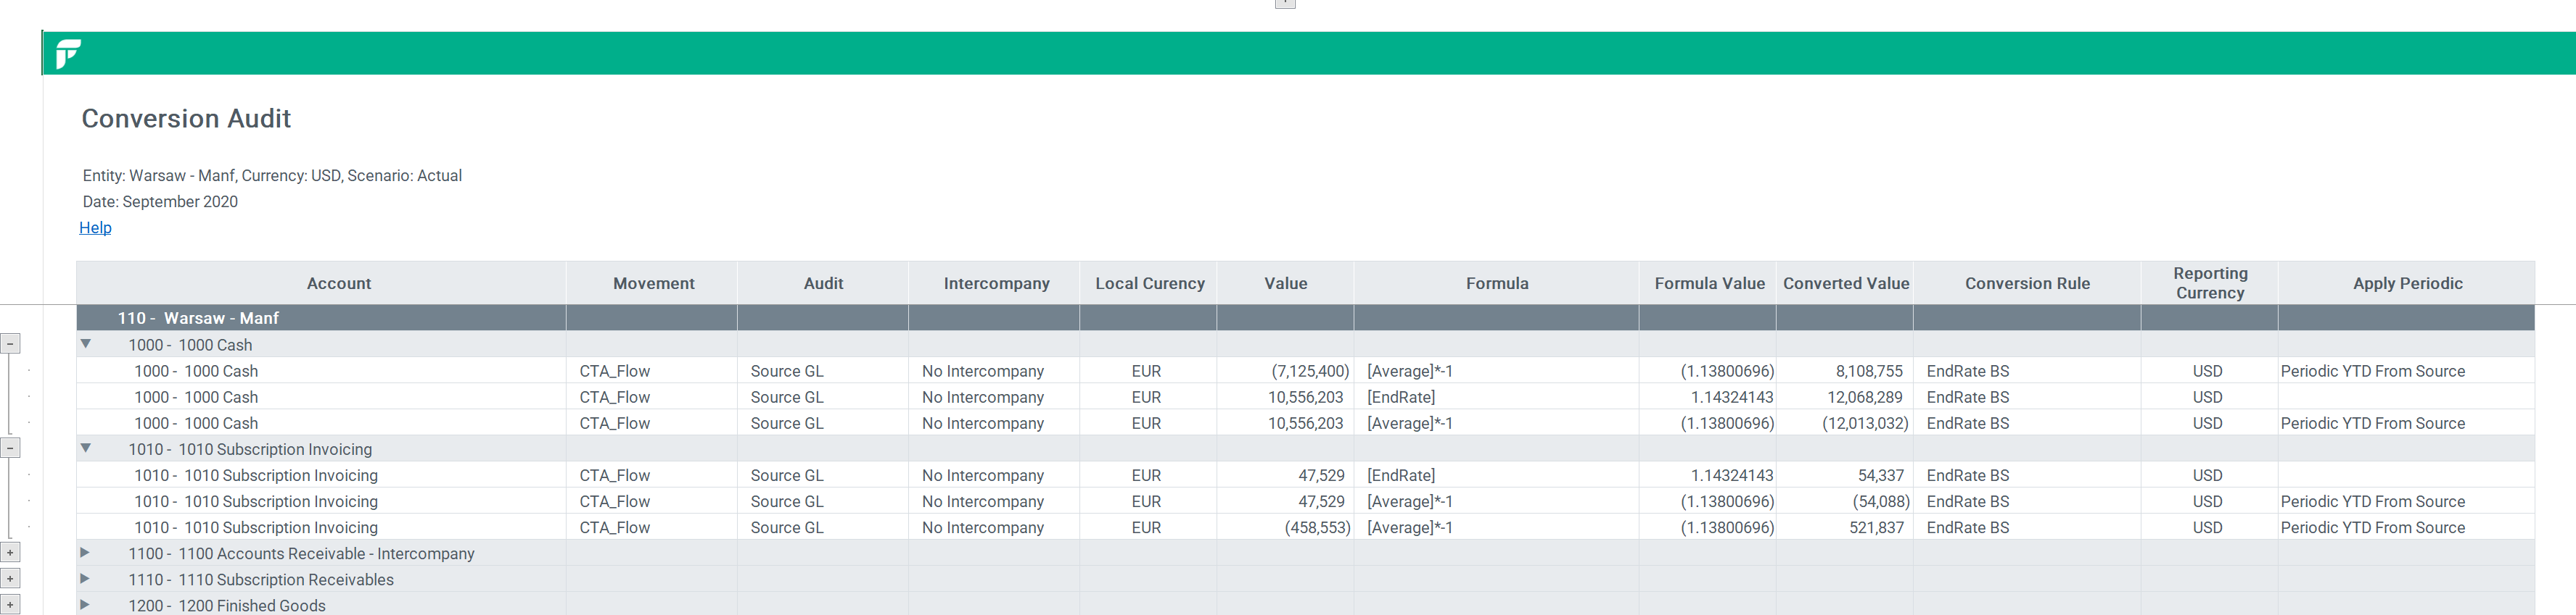This screenshot has width=2576, height=615.
Task: Select the Formula Value column header
Action: point(1708,283)
